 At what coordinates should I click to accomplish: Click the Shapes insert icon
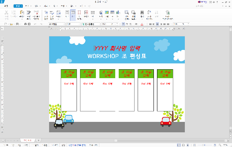pos(101,13)
